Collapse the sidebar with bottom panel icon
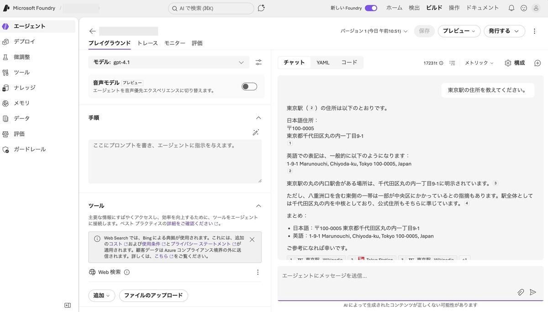Screen dimensions: 548x312 [68, 305]
